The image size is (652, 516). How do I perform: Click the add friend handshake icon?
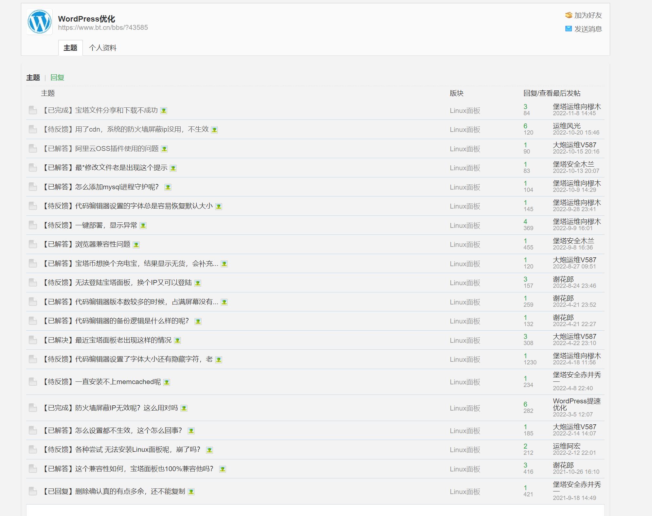click(x=569, y=15)
